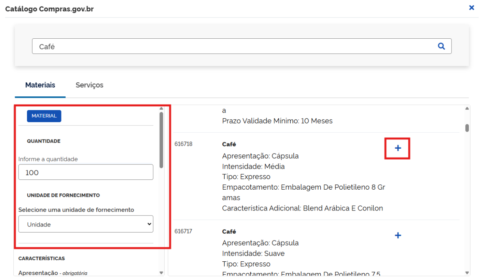Switch to the Materiais tab
This screenshot has width=485, height=278.
[x=40, y=85]
